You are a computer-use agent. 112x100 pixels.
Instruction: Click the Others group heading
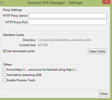8,65
